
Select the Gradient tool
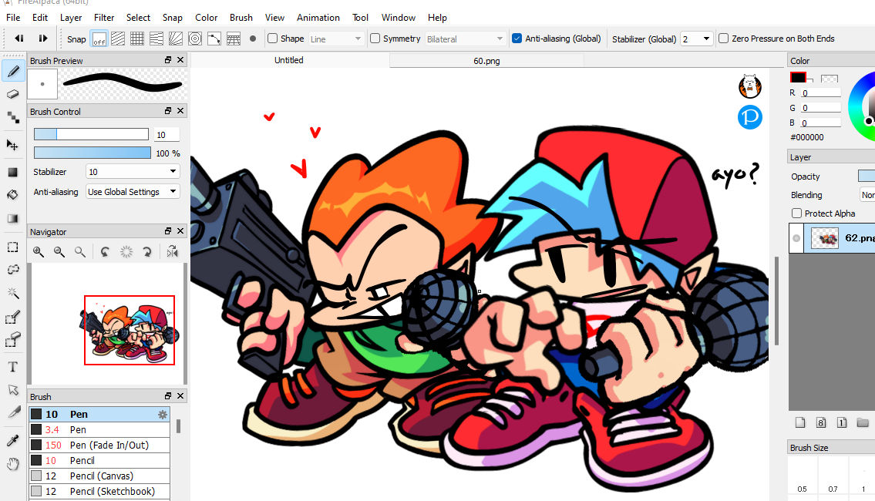(x=13, y=218)
